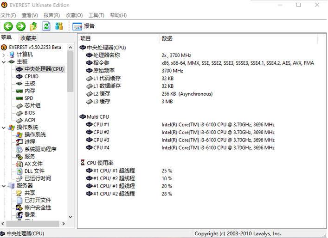Click the 报告 report toolbar button
Screen dimensions: 328x238
pyautogui.click(x=84, y=26)
